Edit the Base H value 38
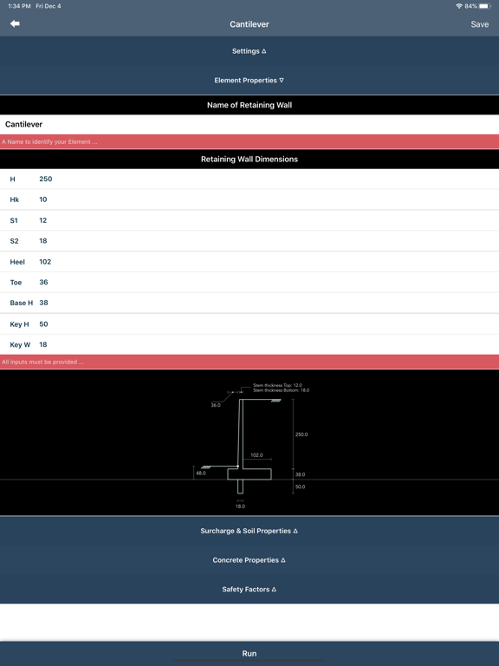 249,303
